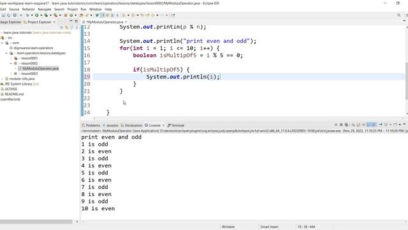Open the Refactor menu
The image size is (408, 230).
click(28, 9)
